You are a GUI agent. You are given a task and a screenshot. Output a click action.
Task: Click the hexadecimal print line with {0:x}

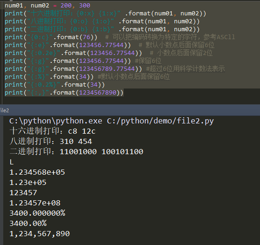[x=105, y=14]
